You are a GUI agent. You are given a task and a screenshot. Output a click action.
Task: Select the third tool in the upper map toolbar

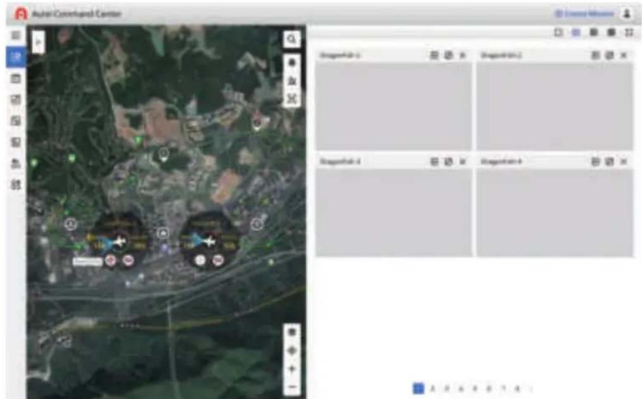292,98
